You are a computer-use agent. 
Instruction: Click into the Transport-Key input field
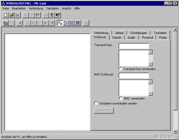click(134, 46)
